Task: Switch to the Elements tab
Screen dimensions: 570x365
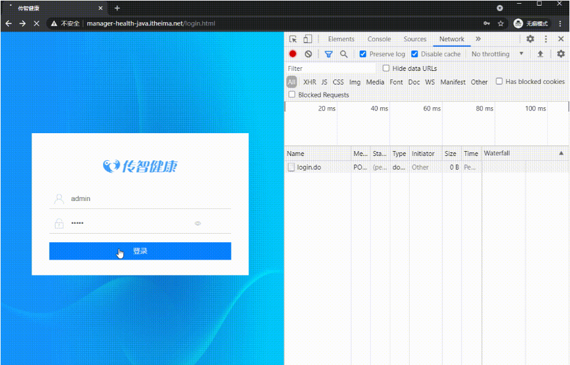Action: (x=341, y=39)
